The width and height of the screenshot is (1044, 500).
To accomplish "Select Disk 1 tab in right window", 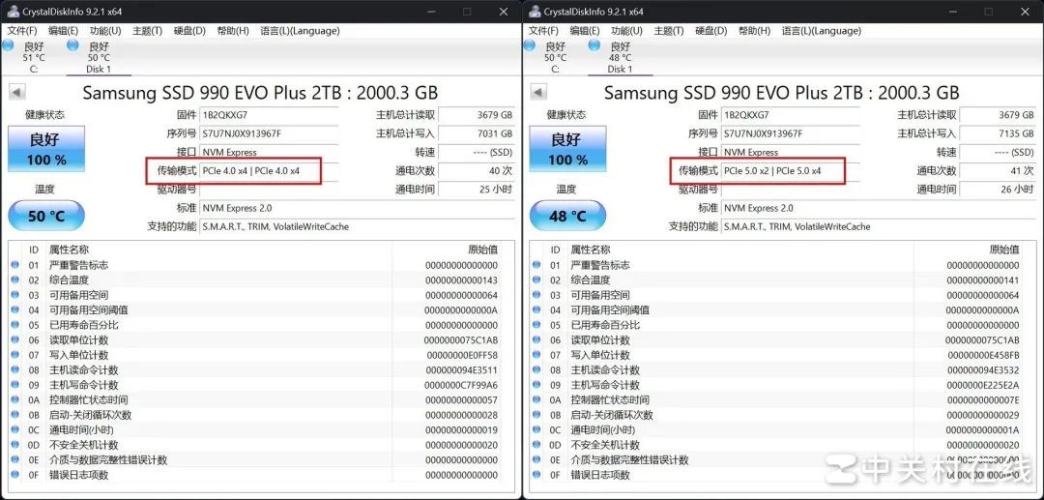I will click(x=620, y=57).
